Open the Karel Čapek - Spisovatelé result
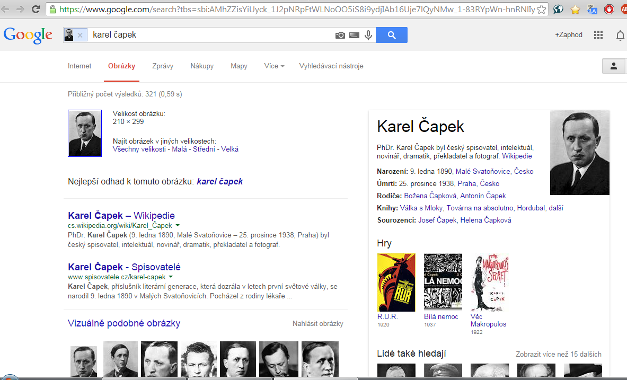 124,267
